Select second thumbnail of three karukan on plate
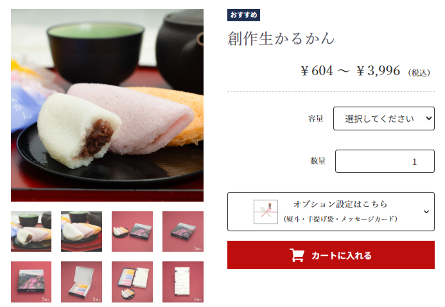The height and width of the screenshot is (307, 445). (x=82, y=231)
